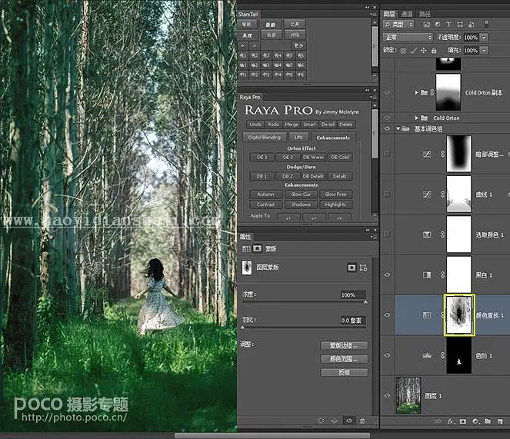Open the StarsTail panel flyout menu
The width and height of the screenshot is (510, 439).
click(372, 14)
